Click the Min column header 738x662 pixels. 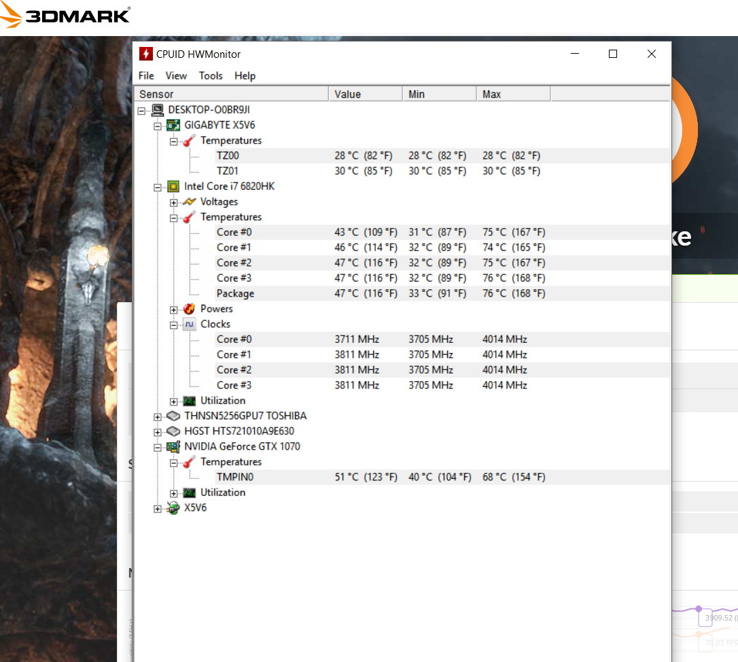click(440, 95)
